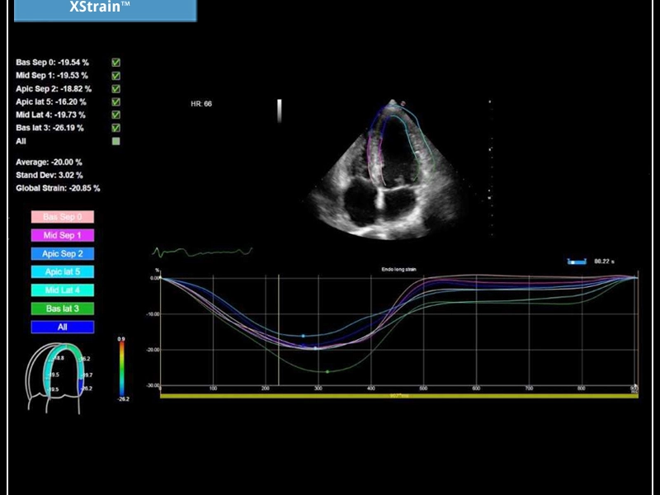The image size is (660, 495).
Task: Click the magenta Mid Sep 1 button
Action: point(63,235)
